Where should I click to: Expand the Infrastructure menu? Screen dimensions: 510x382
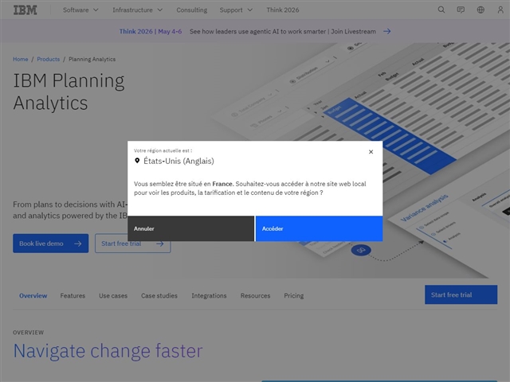click(137, 10)
